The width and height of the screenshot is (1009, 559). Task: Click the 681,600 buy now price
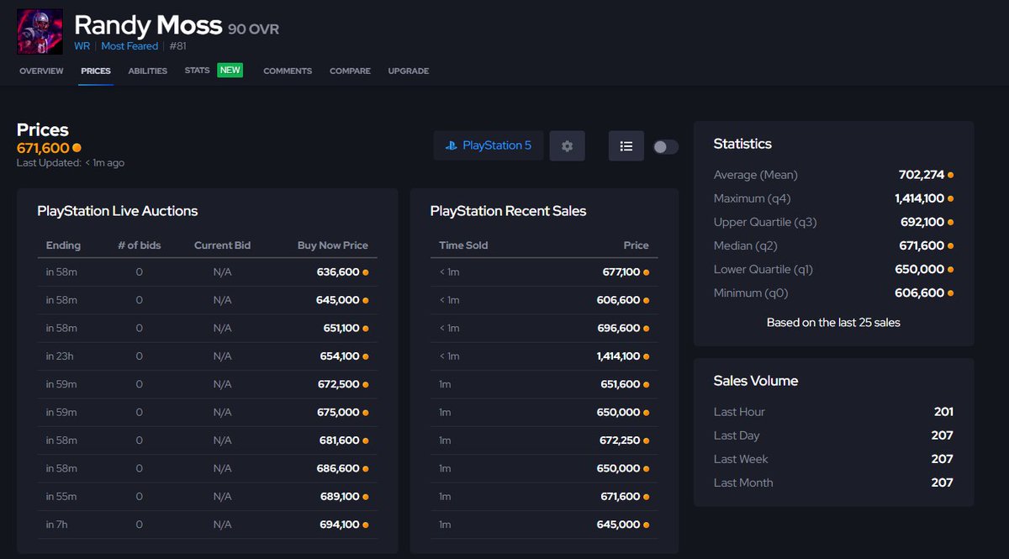point(338,440)
